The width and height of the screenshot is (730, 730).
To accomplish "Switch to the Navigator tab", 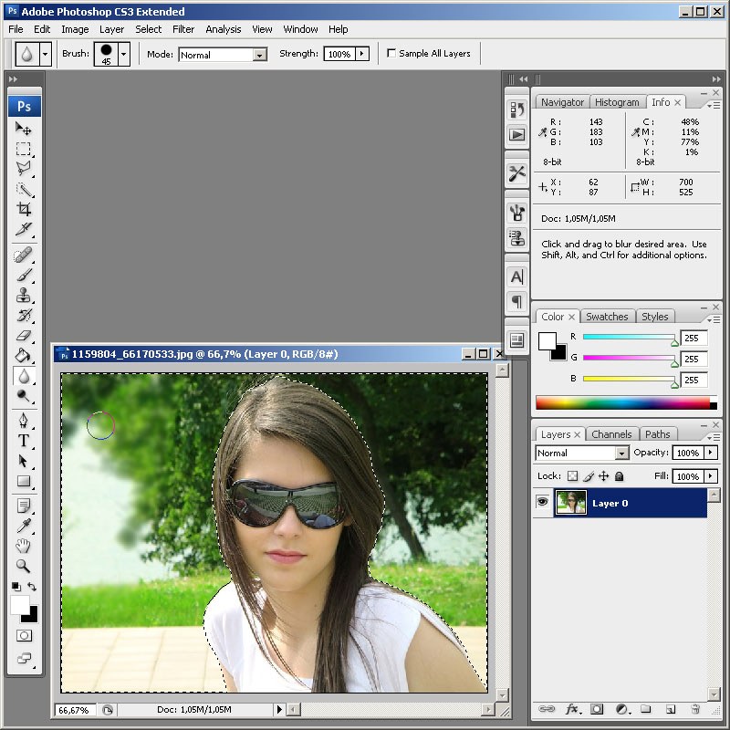I will pyautogui.click(x=562, y=102).
